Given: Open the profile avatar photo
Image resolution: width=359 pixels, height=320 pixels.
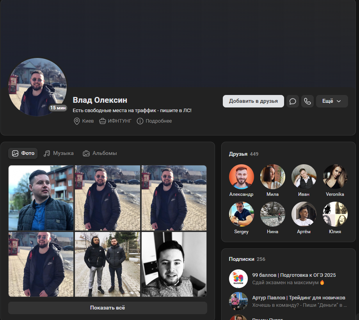Looking at the screenshot, I should pos(37,87).
